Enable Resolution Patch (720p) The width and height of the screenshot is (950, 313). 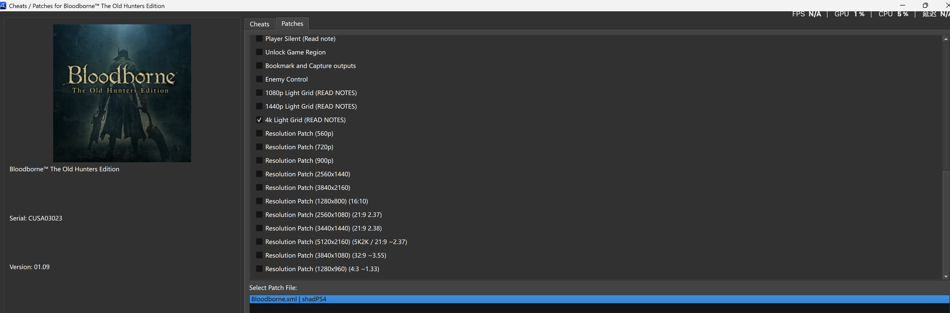point(259,147)
